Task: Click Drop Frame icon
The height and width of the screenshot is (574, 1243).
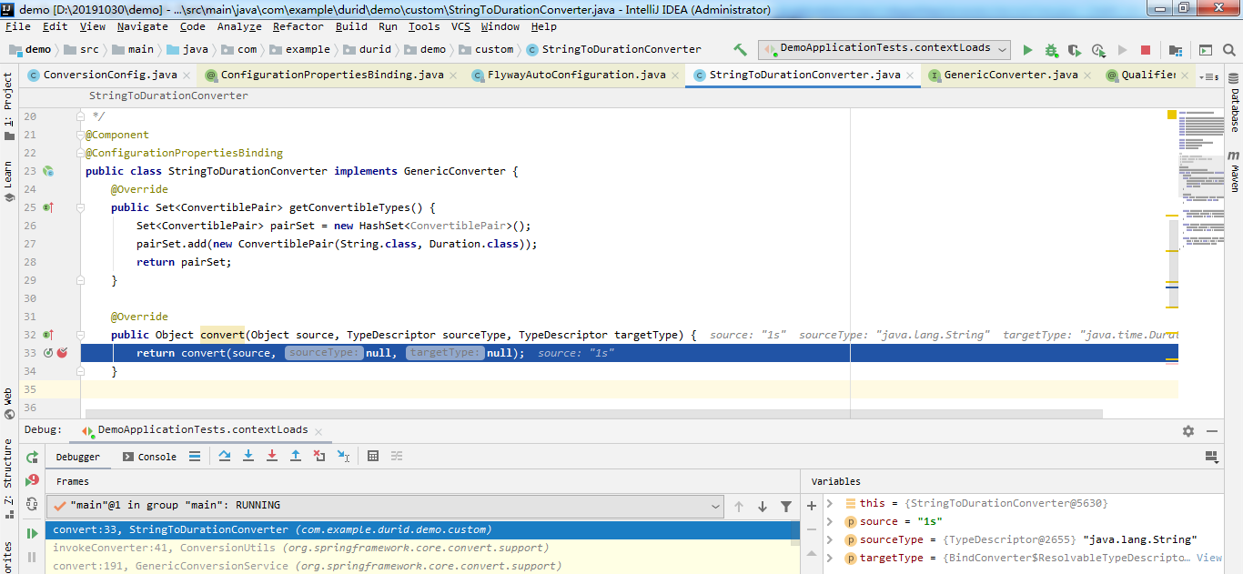Action: tap(319, 456)
